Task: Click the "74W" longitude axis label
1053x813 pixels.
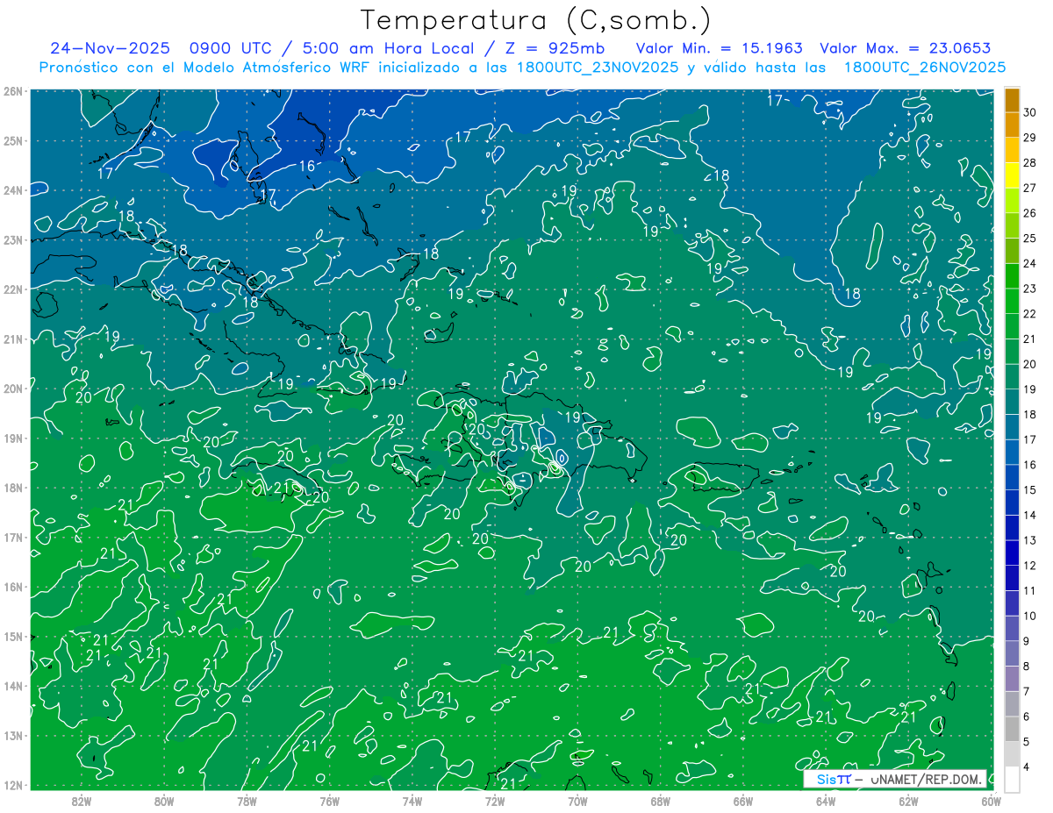Action: coord(412,801)
